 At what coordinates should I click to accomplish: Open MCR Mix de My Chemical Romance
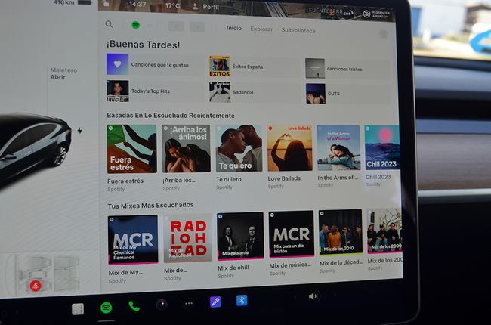[133, 240]
